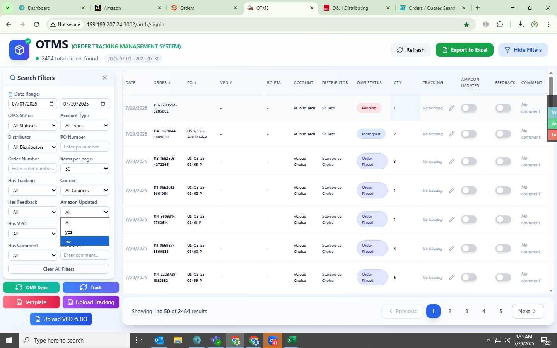Toggle Amazon Updated for order 113-2709594-0285862
The height and width of the screenshot is (348, 557).
469,108
